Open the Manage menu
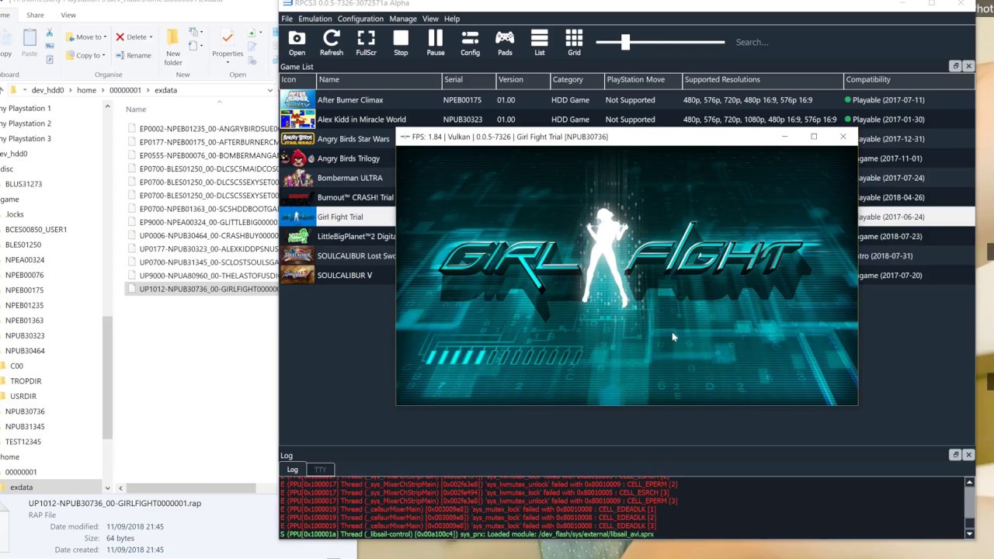The height and width of the screenshot is (559, 994). tap(402, 19)
